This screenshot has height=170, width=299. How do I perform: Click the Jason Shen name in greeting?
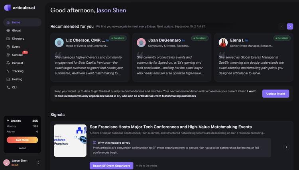(x=111, y=10)
